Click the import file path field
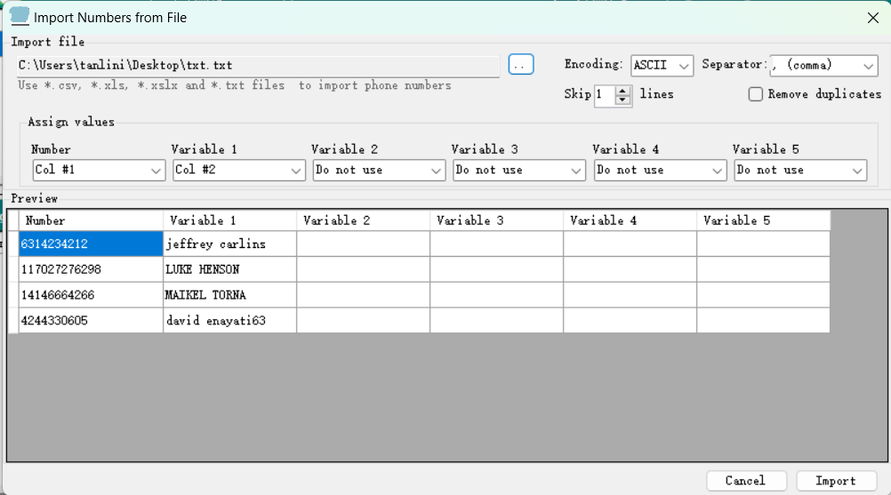 coord(258,65)
